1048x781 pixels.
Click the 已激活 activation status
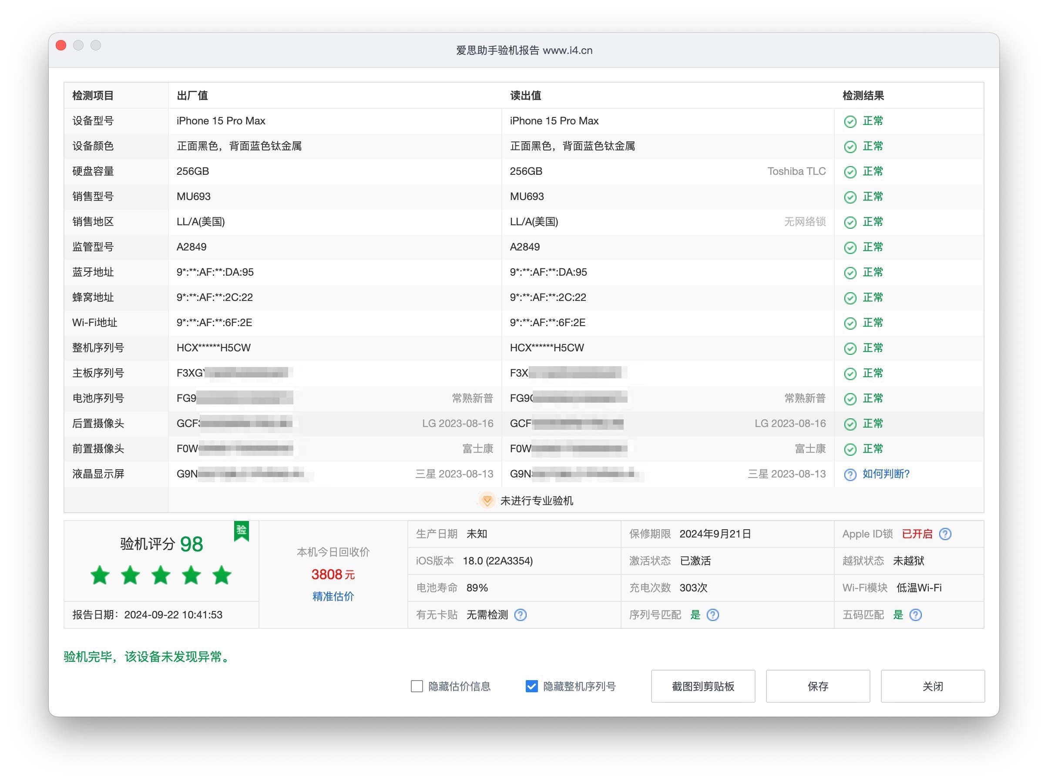tap(695, 561)
